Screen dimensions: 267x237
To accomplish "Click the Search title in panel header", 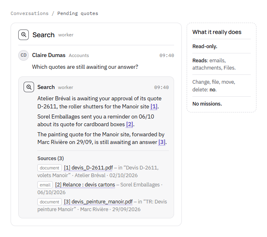I will click(43, 35).
